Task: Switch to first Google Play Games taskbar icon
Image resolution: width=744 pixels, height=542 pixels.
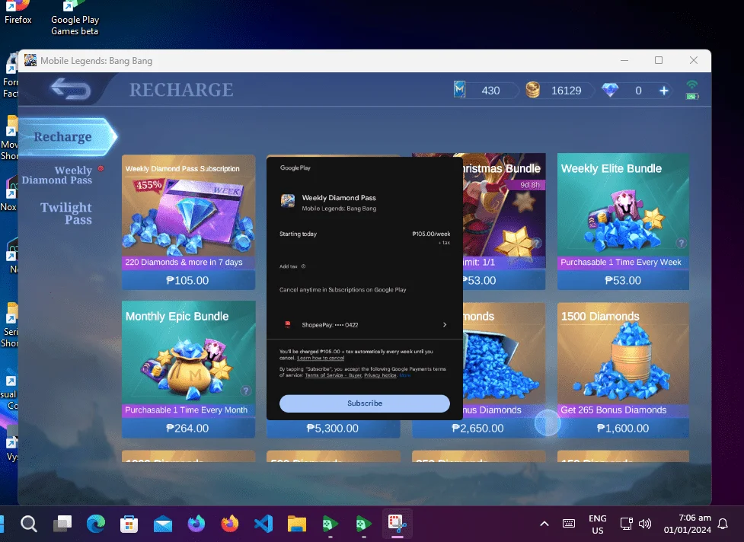Action: [x=330, y=524]
